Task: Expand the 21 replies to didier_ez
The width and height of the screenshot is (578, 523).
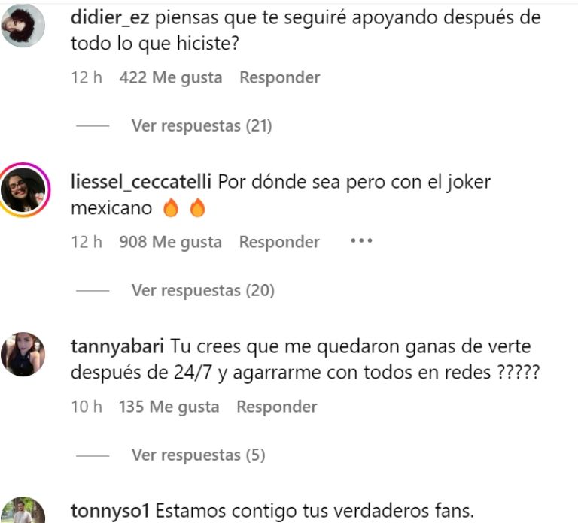Action: [x=202, y=126]
